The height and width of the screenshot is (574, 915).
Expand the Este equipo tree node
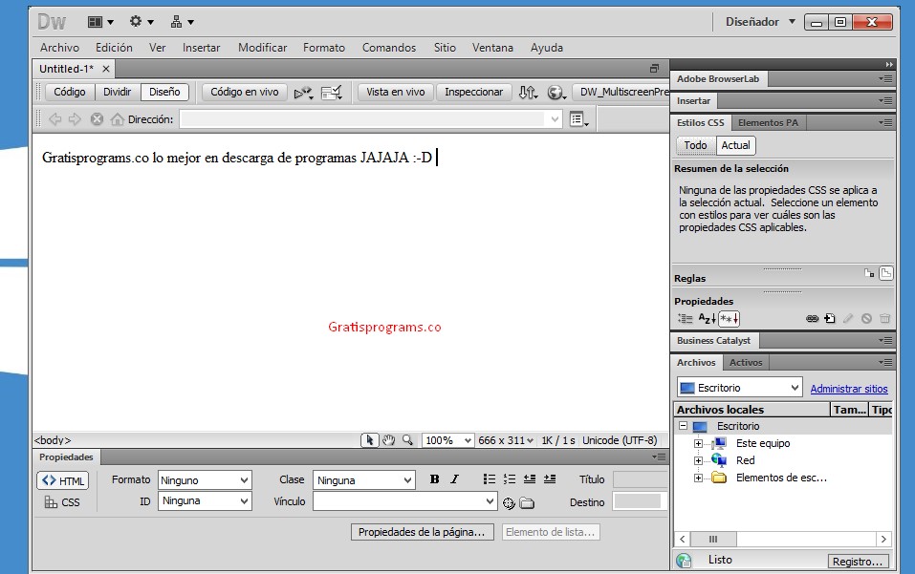pyautogui.click(x=698, y=443)
